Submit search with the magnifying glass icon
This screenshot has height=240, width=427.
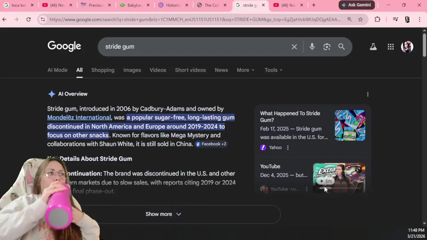341,47
